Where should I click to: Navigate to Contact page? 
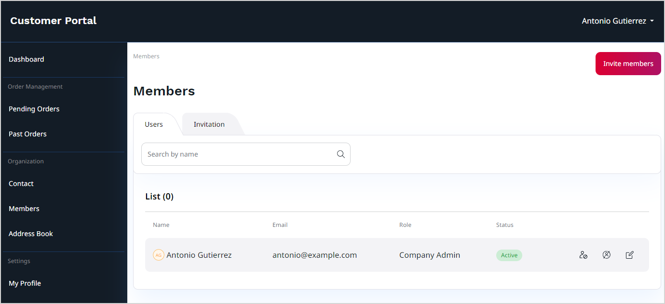point(21,184)
